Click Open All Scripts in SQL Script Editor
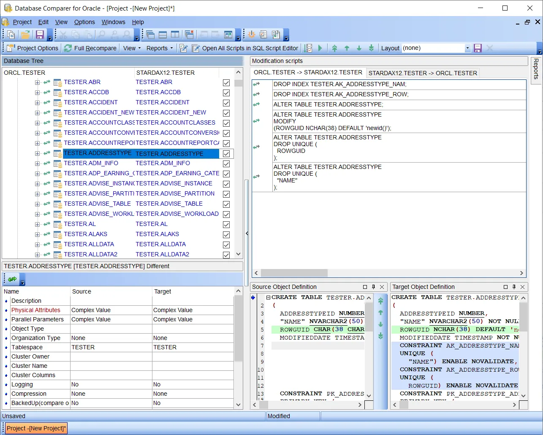Viewport: 543px width, 435px height. click(245, 48)
